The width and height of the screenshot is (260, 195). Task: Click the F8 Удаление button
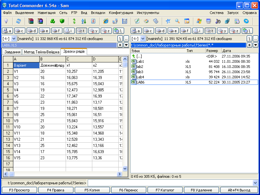201,190
